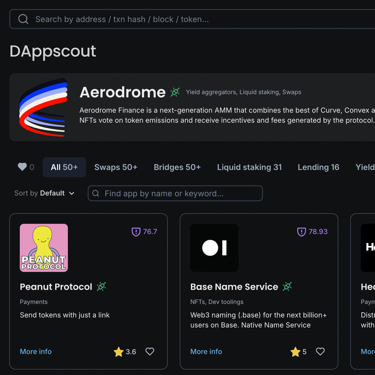Click Base Name Service security score shield 78.93
Image resolution: width=375 pixels, height=375 pixels.
tap(312, 232)
